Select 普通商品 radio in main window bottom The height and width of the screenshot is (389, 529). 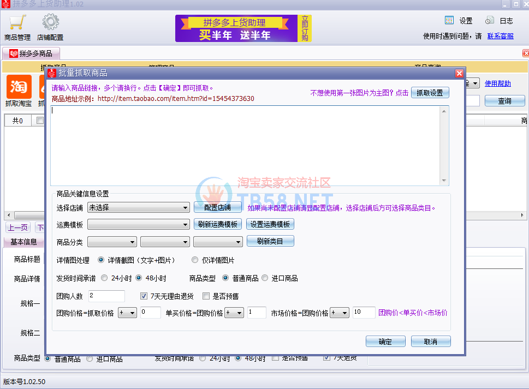(x=47, y=358)
